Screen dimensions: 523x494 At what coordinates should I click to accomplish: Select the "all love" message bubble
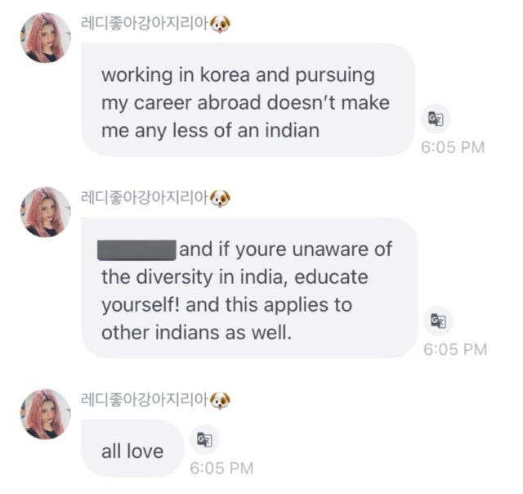[x=132, y=448]
